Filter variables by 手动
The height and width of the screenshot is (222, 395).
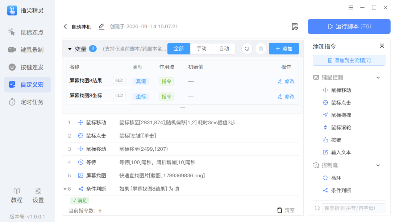(202, 49)
